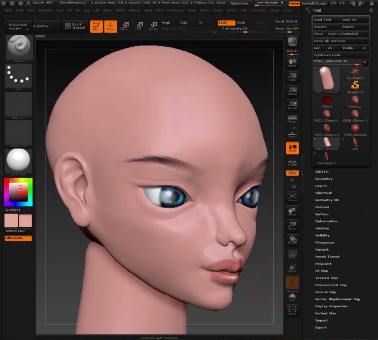
Task: Expand the Geometry section
Action: (324, 179)
